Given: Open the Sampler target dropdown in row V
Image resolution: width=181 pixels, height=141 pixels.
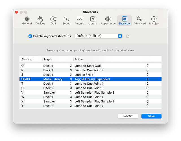Looking at the screenshot, I should tap(71, 92).
